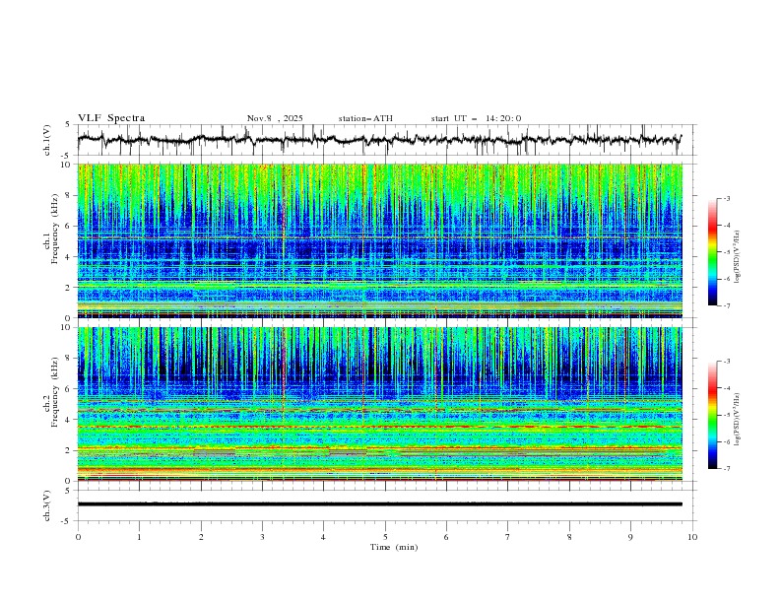Click the ch.1(V) waveform axis label

coord(47,140)
